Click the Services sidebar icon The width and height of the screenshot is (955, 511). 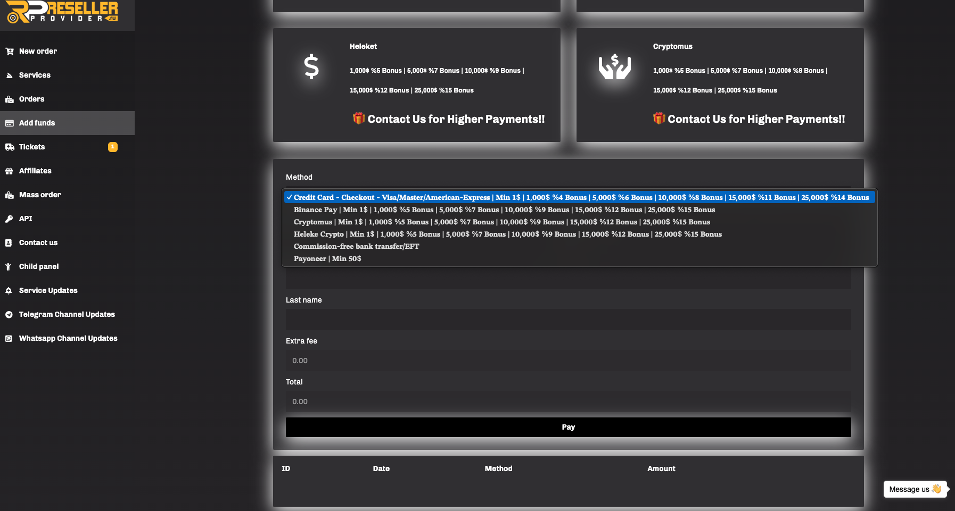pyautogui.click(x=9, y=76)
